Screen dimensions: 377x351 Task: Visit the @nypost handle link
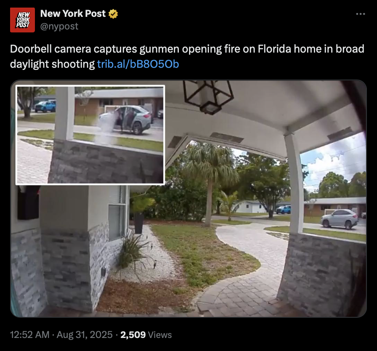point(59,26)
